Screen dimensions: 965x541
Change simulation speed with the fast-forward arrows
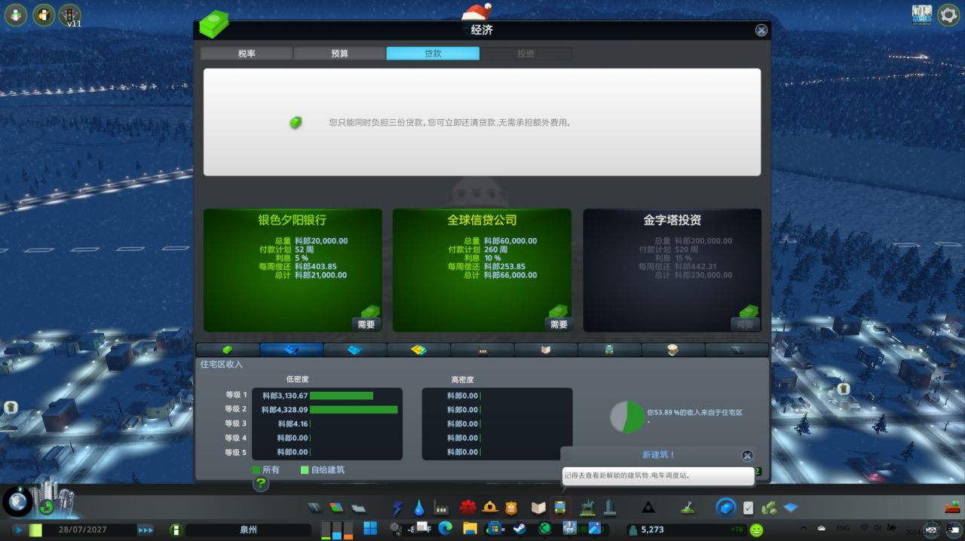click(x=145, y=530)
